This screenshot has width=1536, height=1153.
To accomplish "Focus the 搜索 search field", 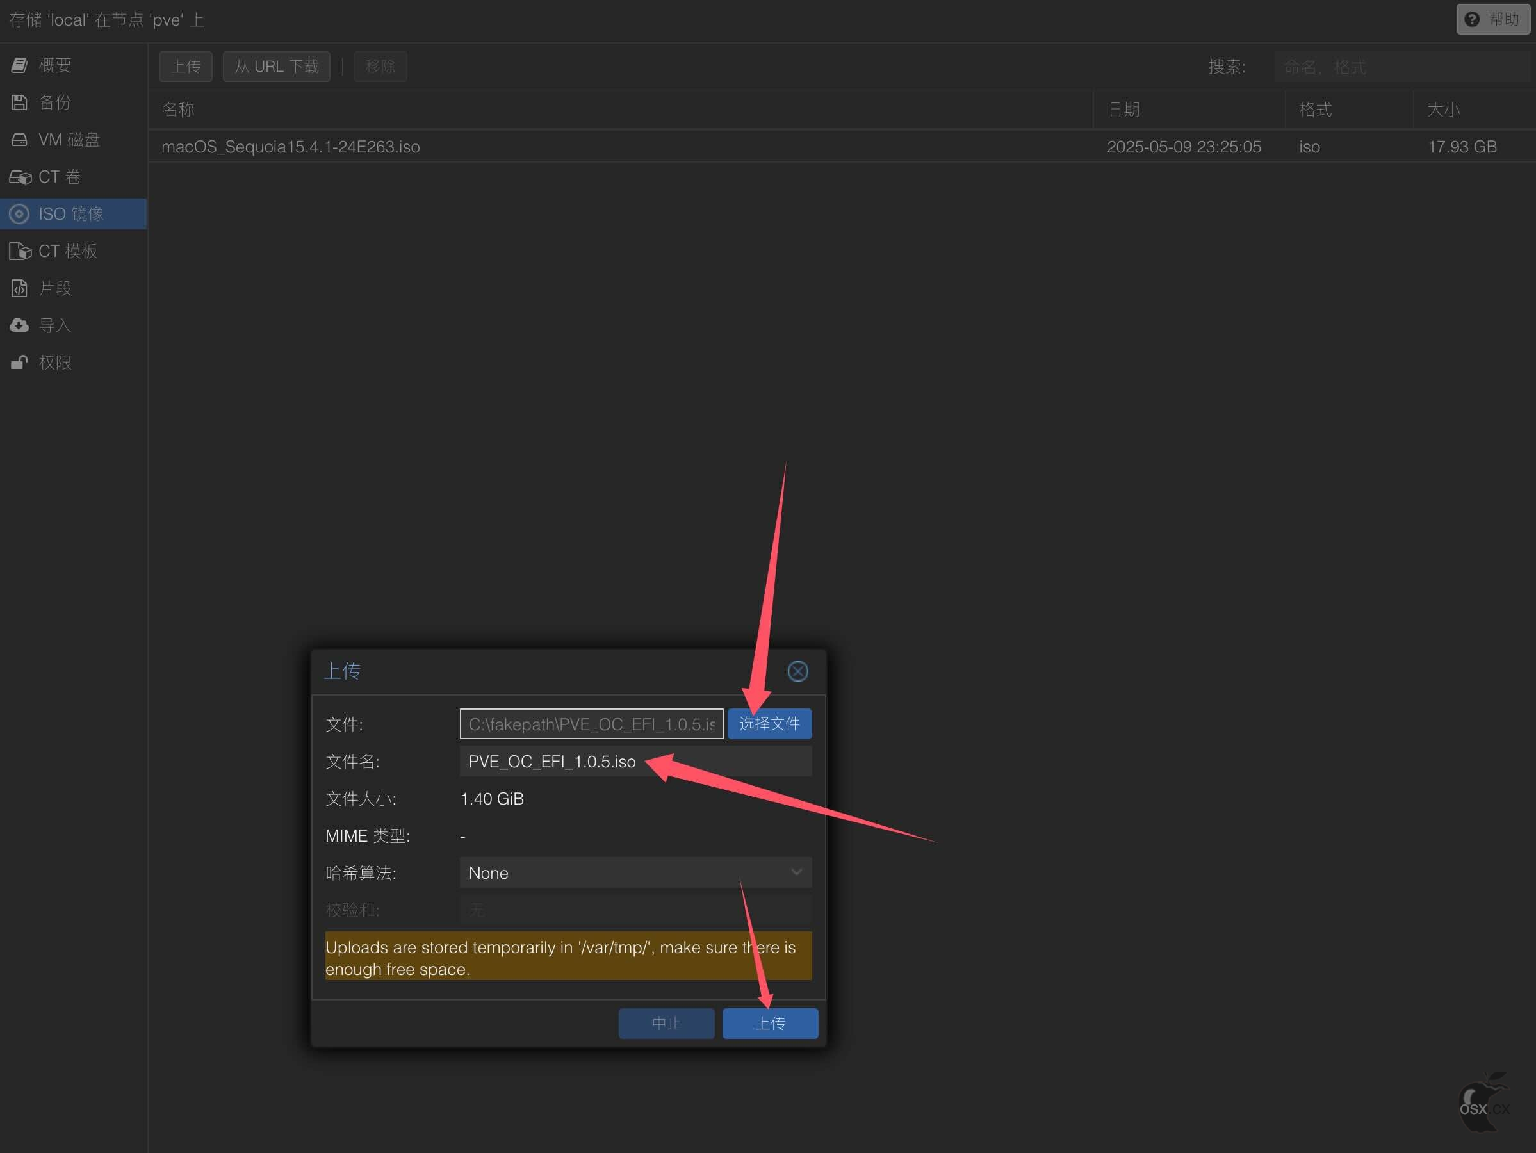I will pyautogui.click(x=1402, y=67).
